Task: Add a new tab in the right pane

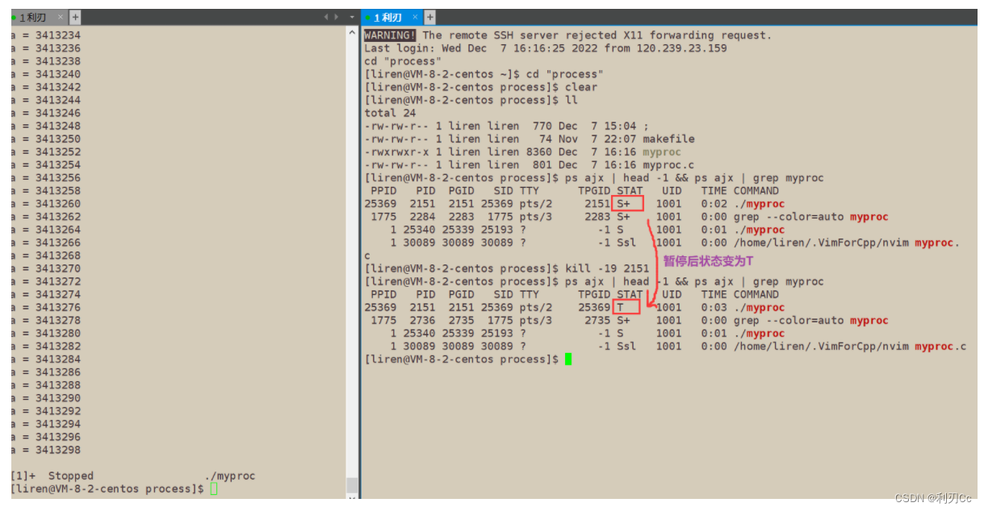Action: [430, 17]
